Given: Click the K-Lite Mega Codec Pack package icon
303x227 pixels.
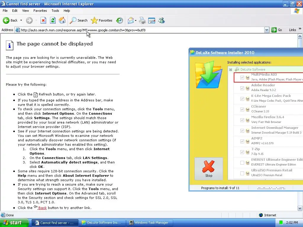Looking at the screenshot, I should [x=248, y=99].
